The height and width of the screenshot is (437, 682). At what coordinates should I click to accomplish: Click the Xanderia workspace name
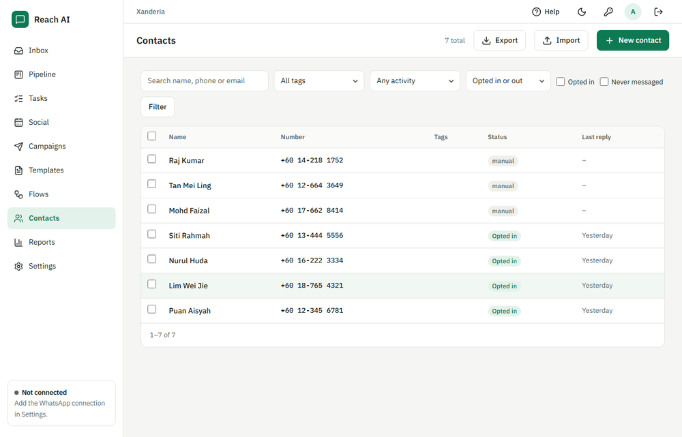[151, 12]
